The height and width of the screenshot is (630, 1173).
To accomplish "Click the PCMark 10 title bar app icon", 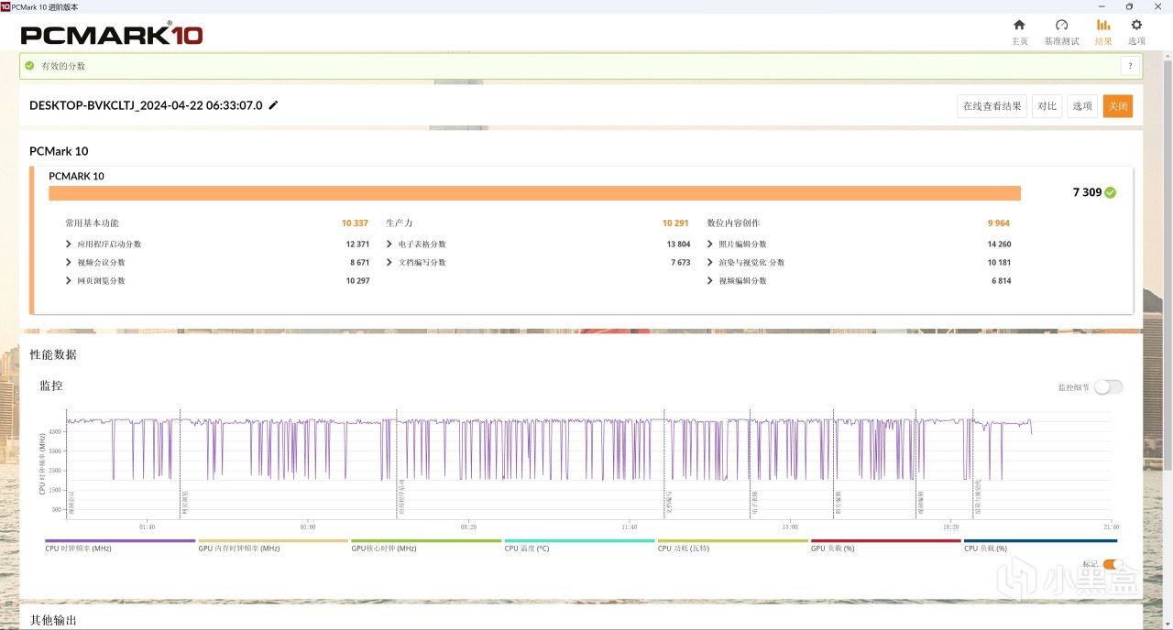I will (x=5, y=6).
